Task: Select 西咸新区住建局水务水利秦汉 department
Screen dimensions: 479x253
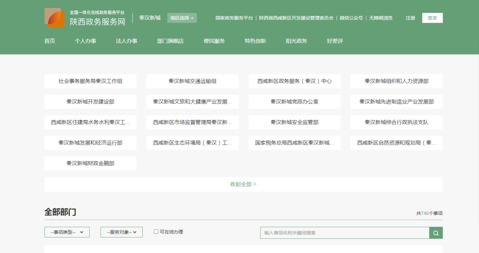Action: 90,122
